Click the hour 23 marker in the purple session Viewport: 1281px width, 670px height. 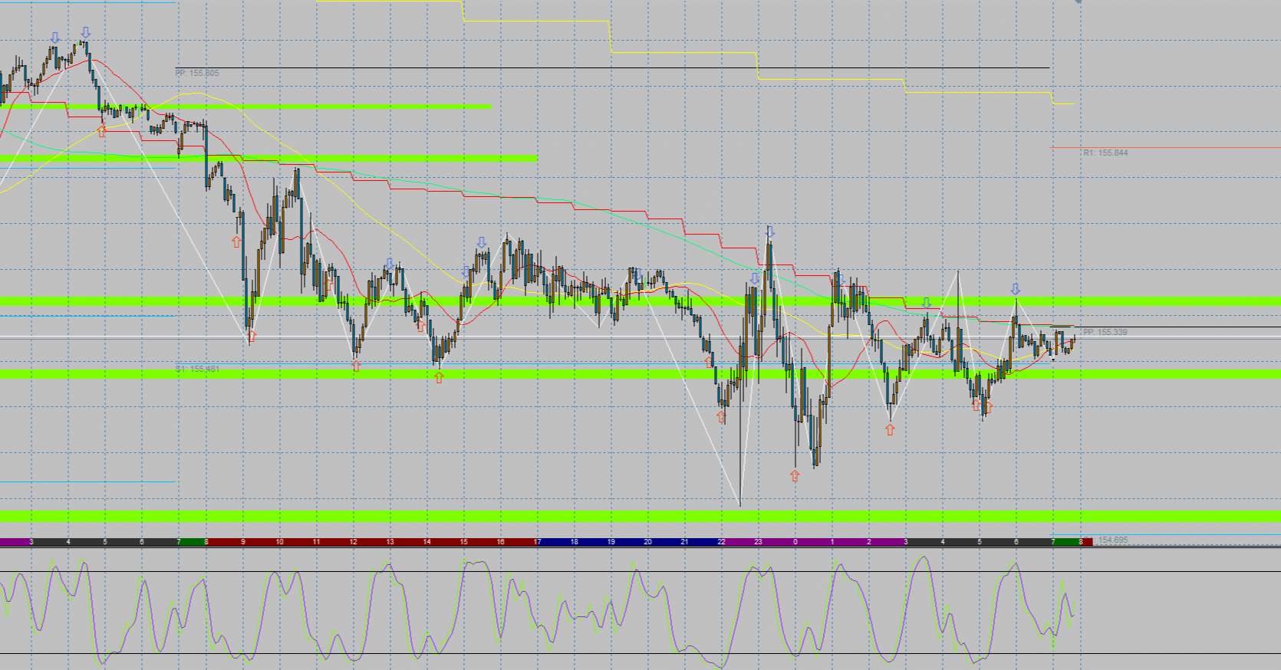pos(759,542)
